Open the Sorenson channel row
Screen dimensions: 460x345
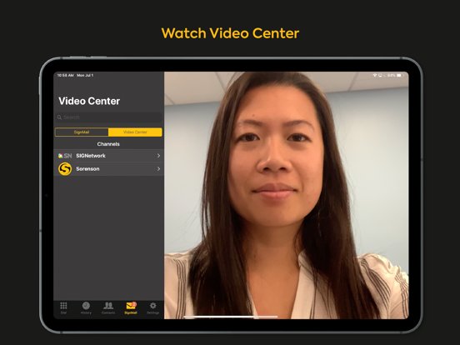pos(109,169)
